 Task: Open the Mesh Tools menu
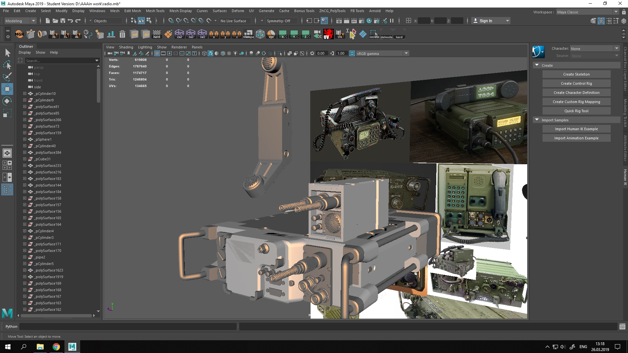(155, 11)
